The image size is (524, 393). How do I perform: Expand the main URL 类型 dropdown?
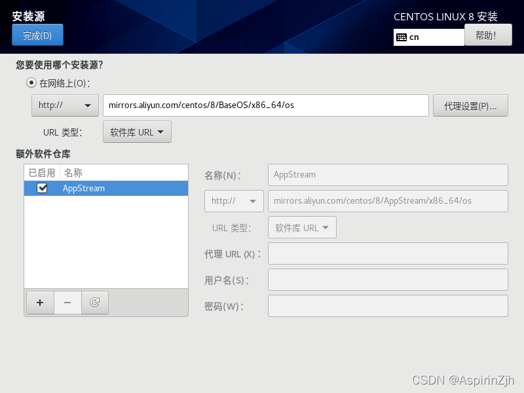137,132
